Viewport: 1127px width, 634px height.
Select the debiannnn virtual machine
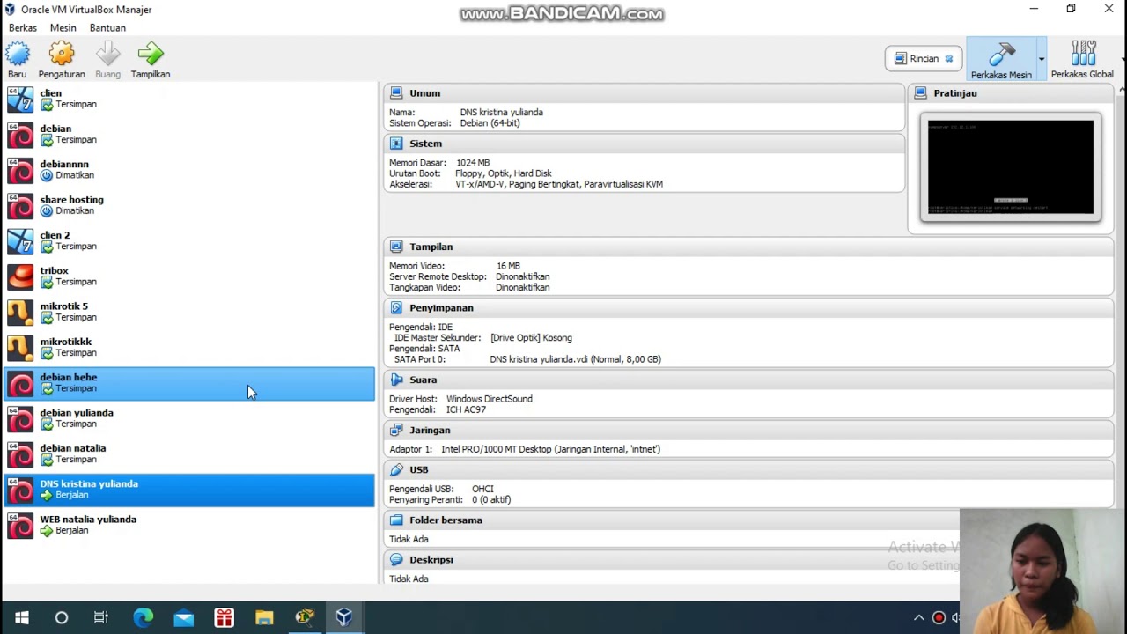pos(189,170)
